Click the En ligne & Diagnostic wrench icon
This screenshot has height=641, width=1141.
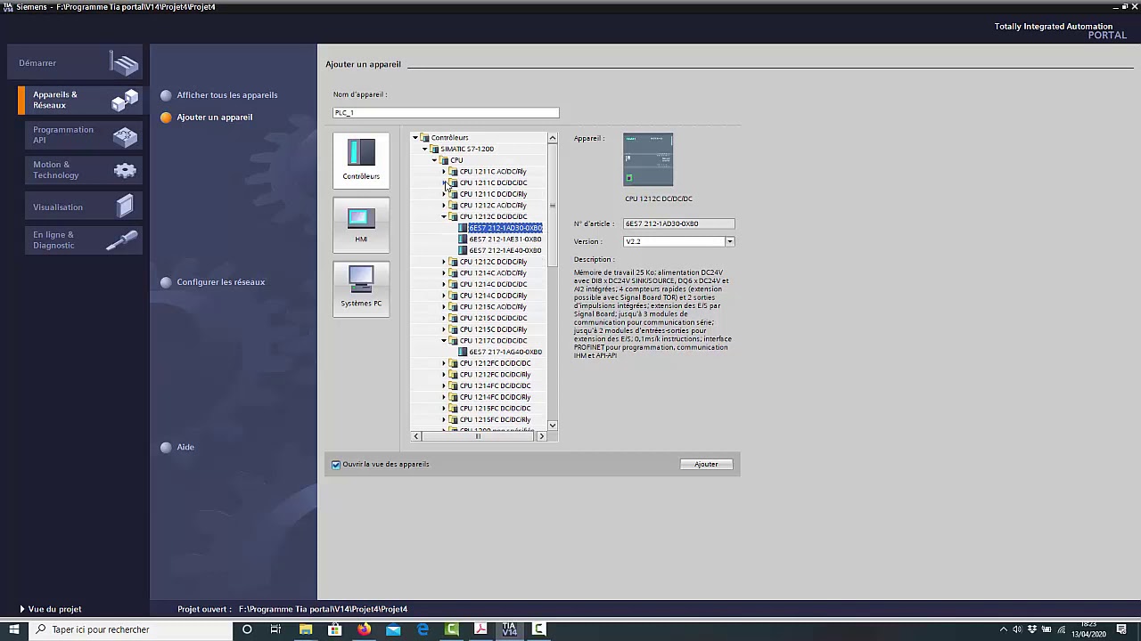pos(123,240)
